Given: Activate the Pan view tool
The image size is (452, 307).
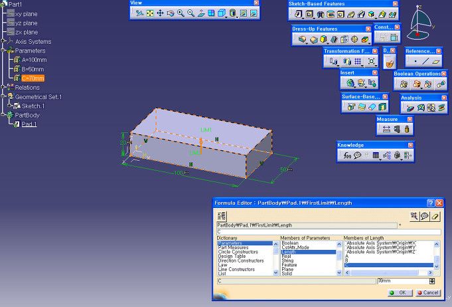Looking at the screenshot, I should [160, 13].
